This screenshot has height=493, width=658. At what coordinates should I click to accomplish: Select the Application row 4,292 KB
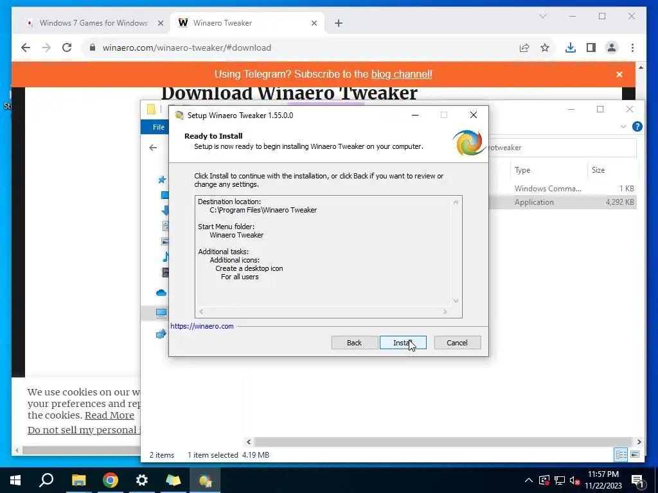point(562,202)
